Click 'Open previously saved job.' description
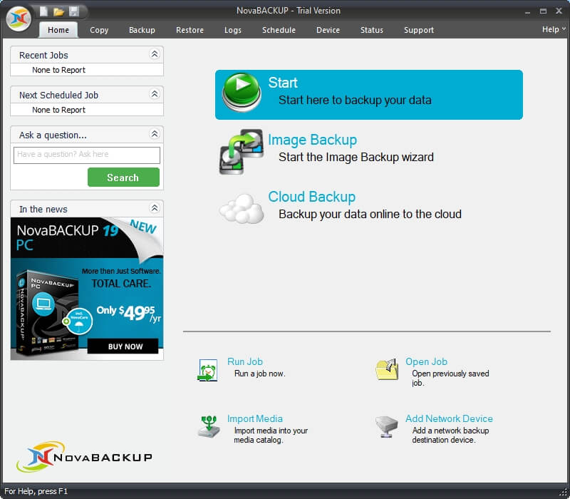 pyautogui.click(x=450, y=379)
